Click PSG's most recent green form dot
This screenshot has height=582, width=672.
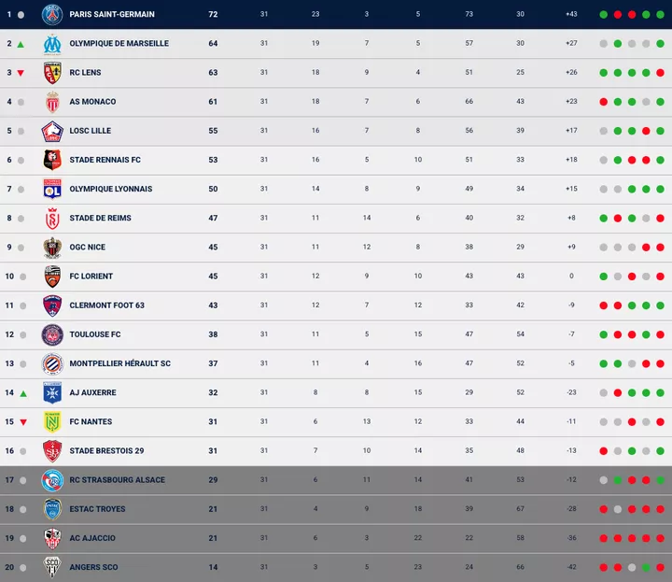pos(660,15)
